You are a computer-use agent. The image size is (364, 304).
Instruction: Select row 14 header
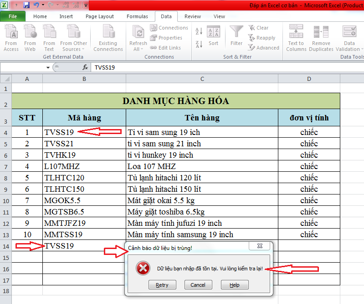[x=6, y=246]
